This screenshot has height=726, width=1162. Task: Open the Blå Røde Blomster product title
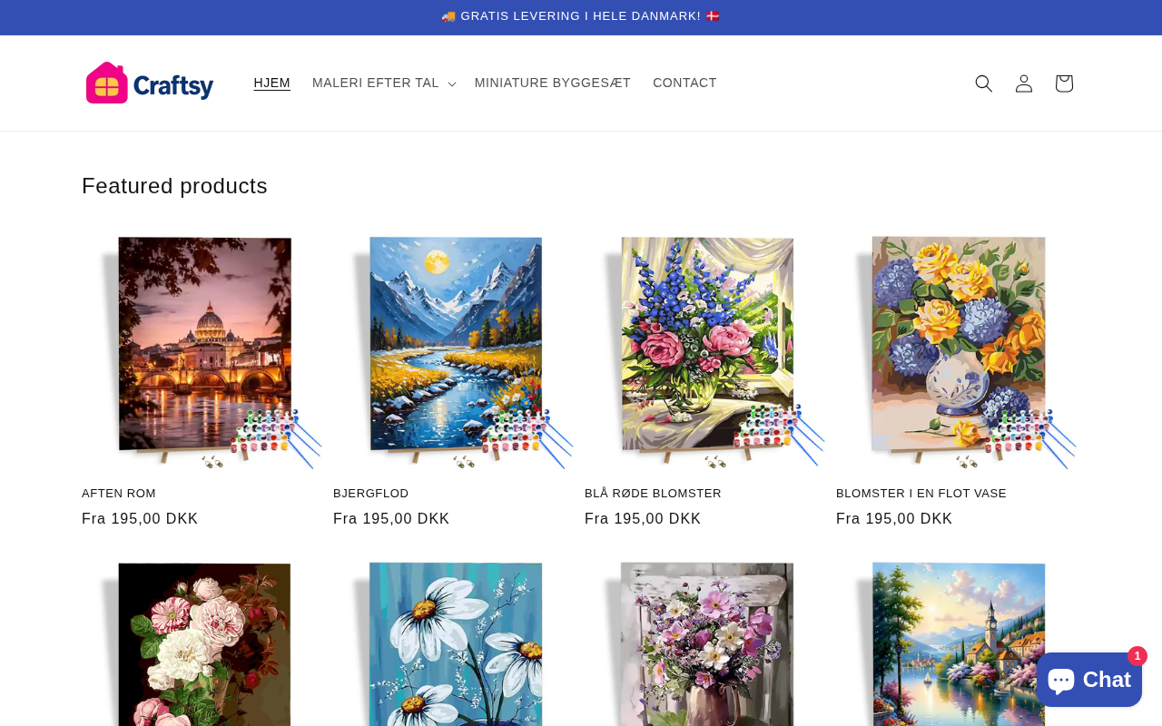[x=653, y=494]
